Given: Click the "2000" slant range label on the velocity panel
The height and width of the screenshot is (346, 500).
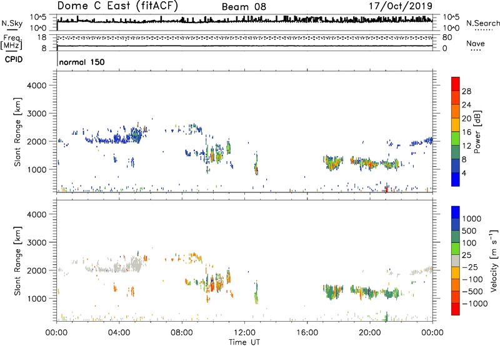Looking at the screenshot, I should 36,270.
